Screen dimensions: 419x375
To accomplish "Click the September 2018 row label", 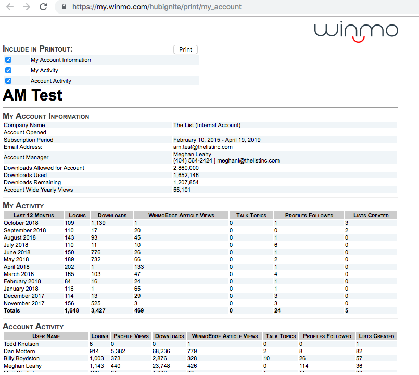I will point(24,230).
